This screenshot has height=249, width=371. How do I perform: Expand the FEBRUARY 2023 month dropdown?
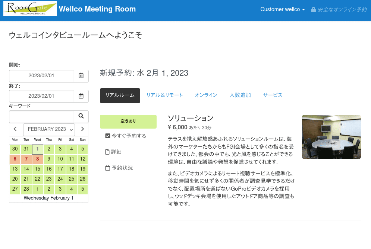[x=49, y=129]
